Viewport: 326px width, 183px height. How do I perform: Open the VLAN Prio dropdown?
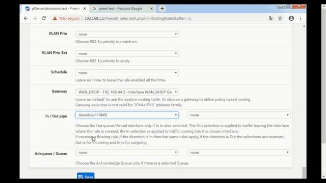127,34
